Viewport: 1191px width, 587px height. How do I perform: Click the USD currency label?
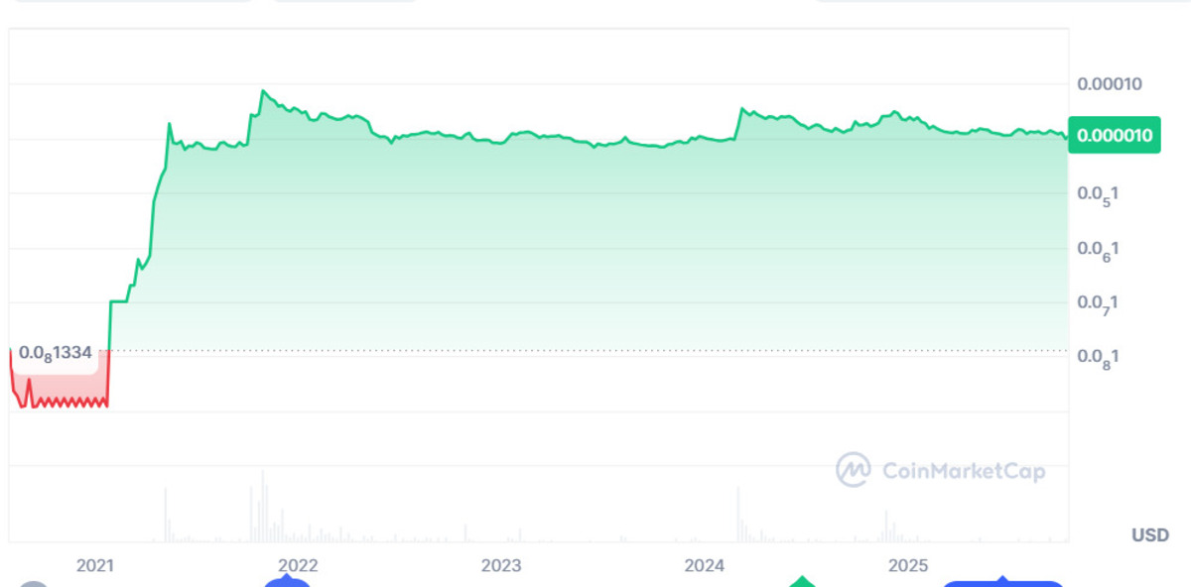click(1149, 535)
